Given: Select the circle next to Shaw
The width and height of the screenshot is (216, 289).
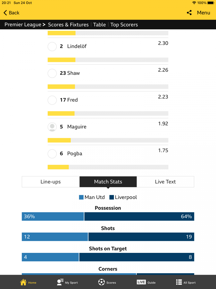Looking at the screenshot, I should [x=52, y=73].
